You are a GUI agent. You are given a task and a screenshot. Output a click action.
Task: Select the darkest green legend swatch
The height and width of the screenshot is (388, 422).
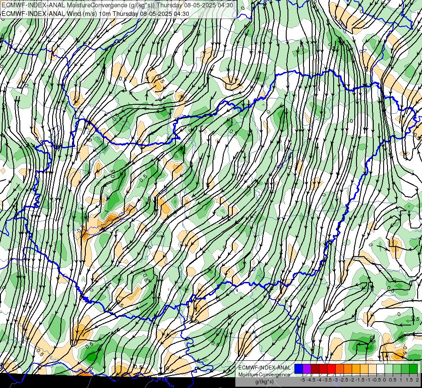coord(413,369)
